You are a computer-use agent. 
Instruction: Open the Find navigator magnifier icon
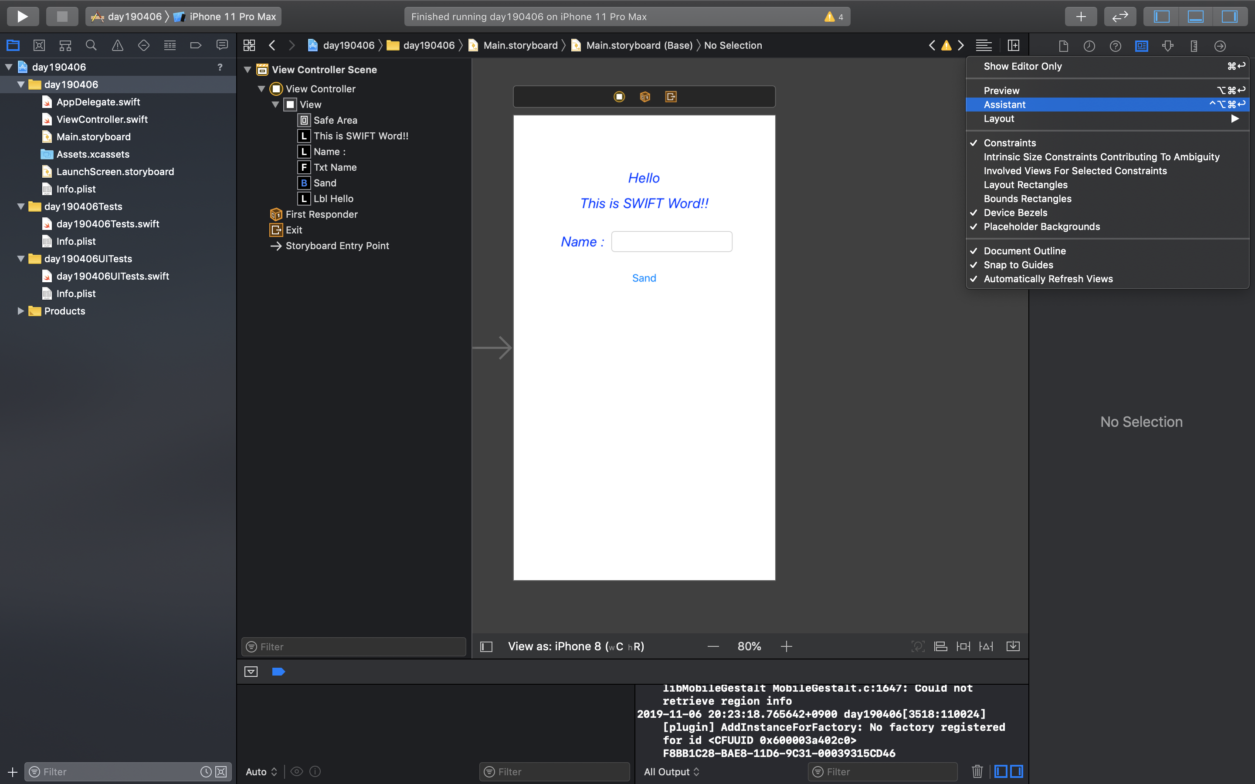click(x=91, y=46)
